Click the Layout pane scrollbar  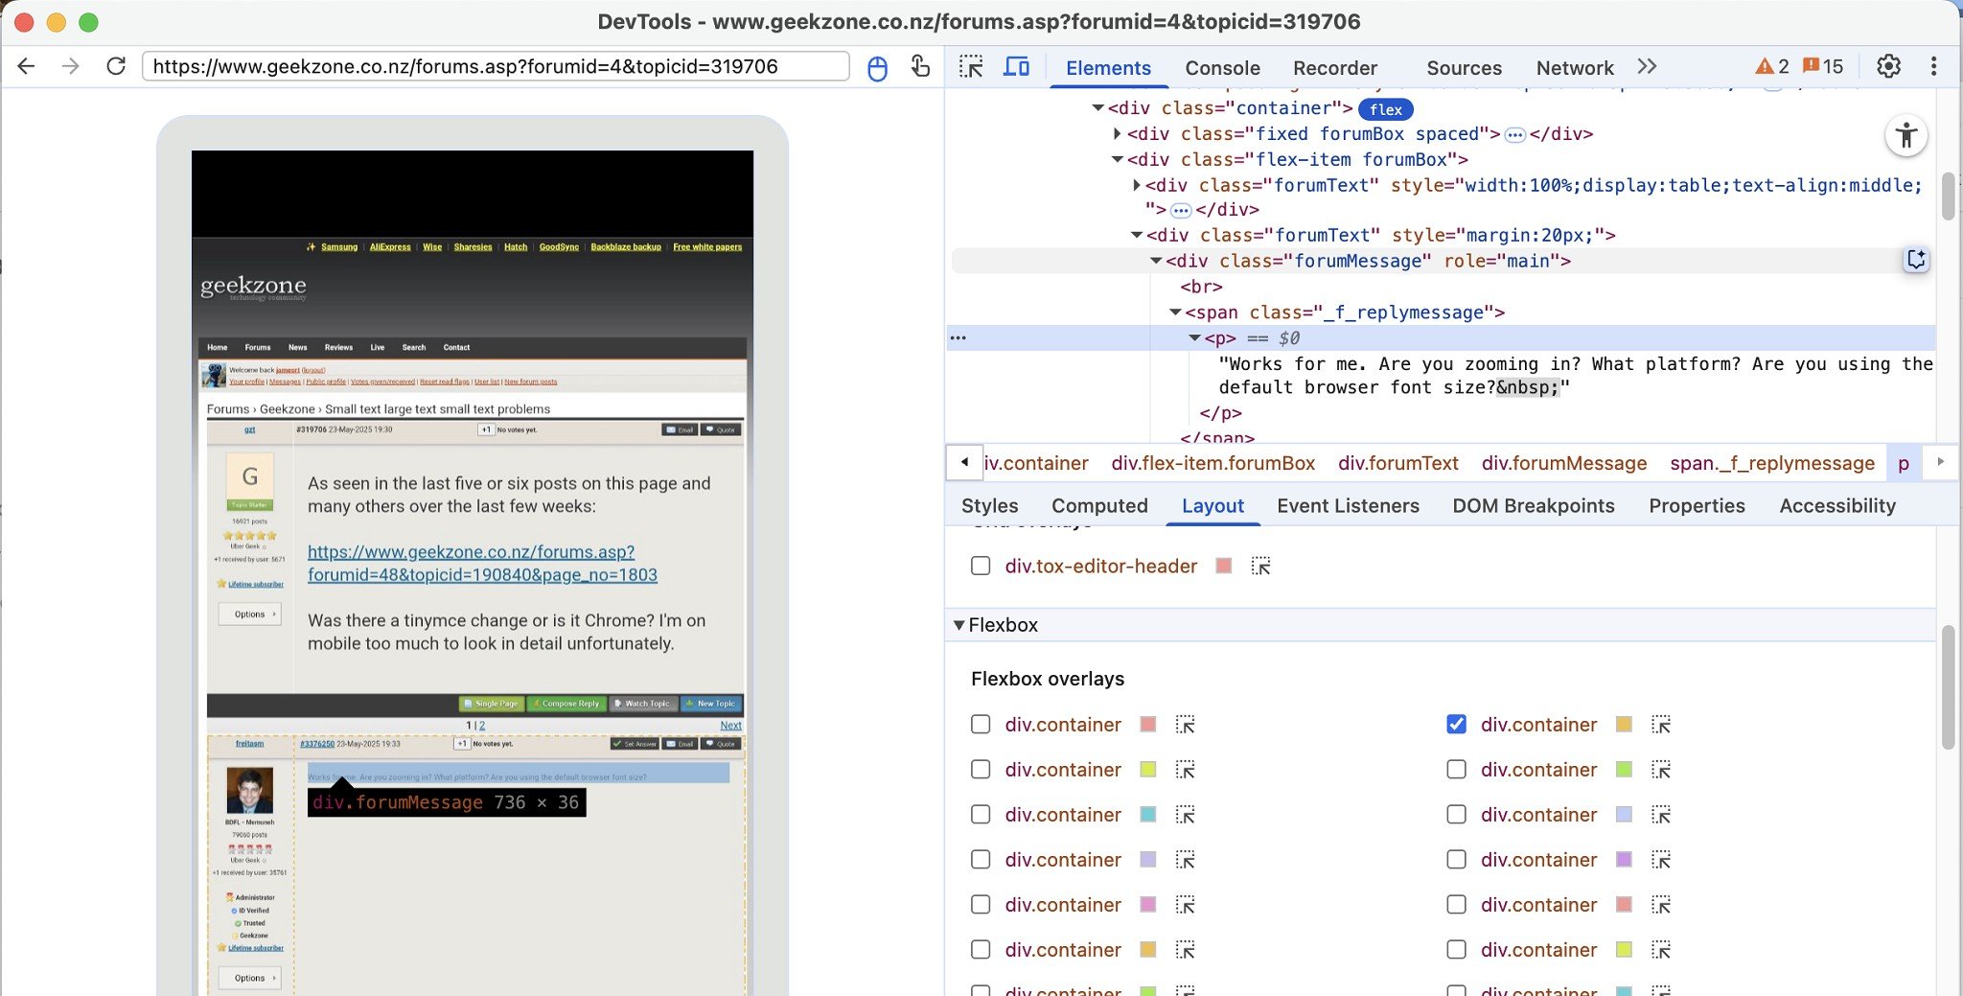(x=1948, y=686)
